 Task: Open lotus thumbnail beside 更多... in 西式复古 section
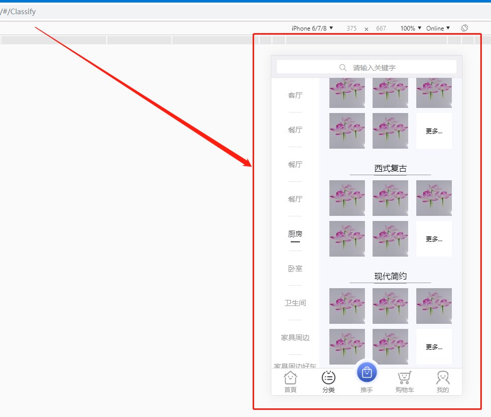[x=390, y=239]
